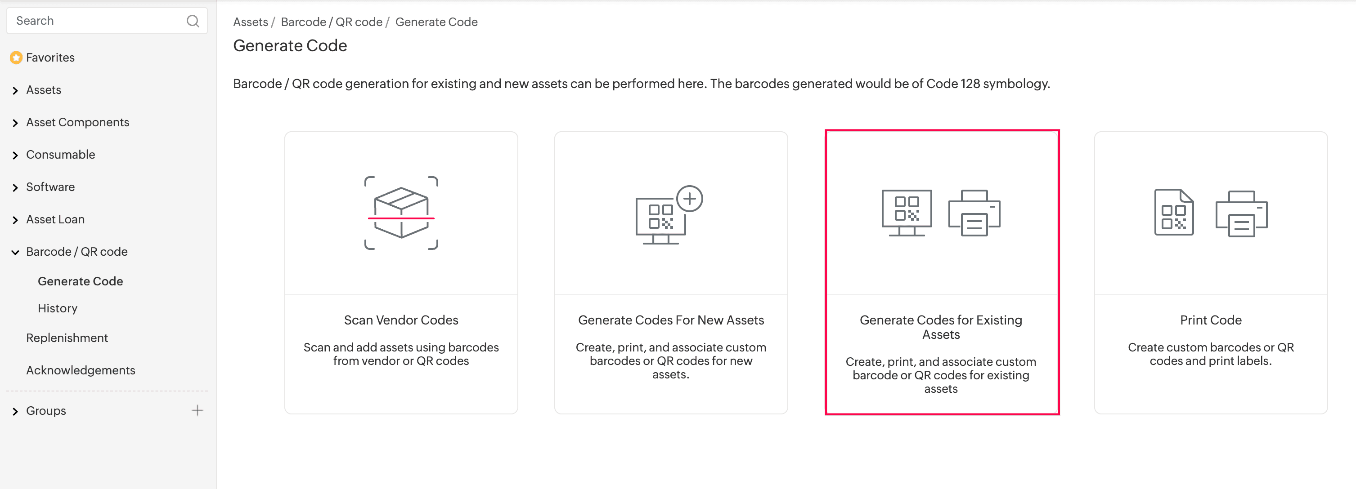1356x489 pixels.
Task: Click the Assets breadcrumb link
Action: pyautogui.click(x=251, y=22)
